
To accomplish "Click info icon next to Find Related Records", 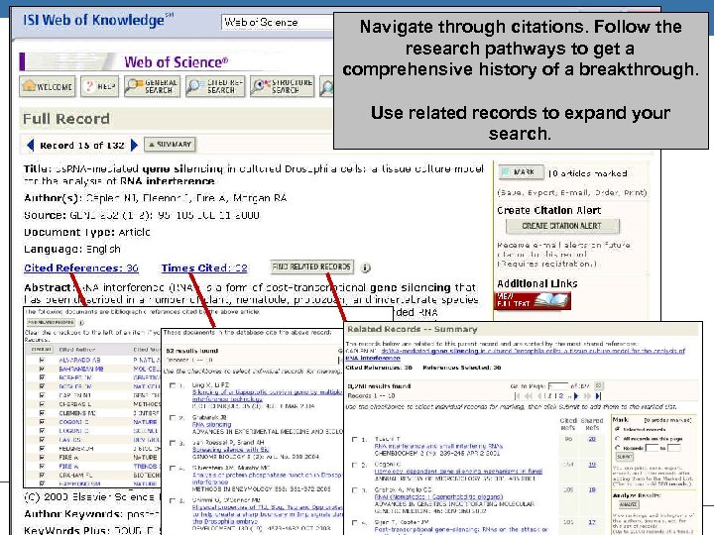I will 365,267.
